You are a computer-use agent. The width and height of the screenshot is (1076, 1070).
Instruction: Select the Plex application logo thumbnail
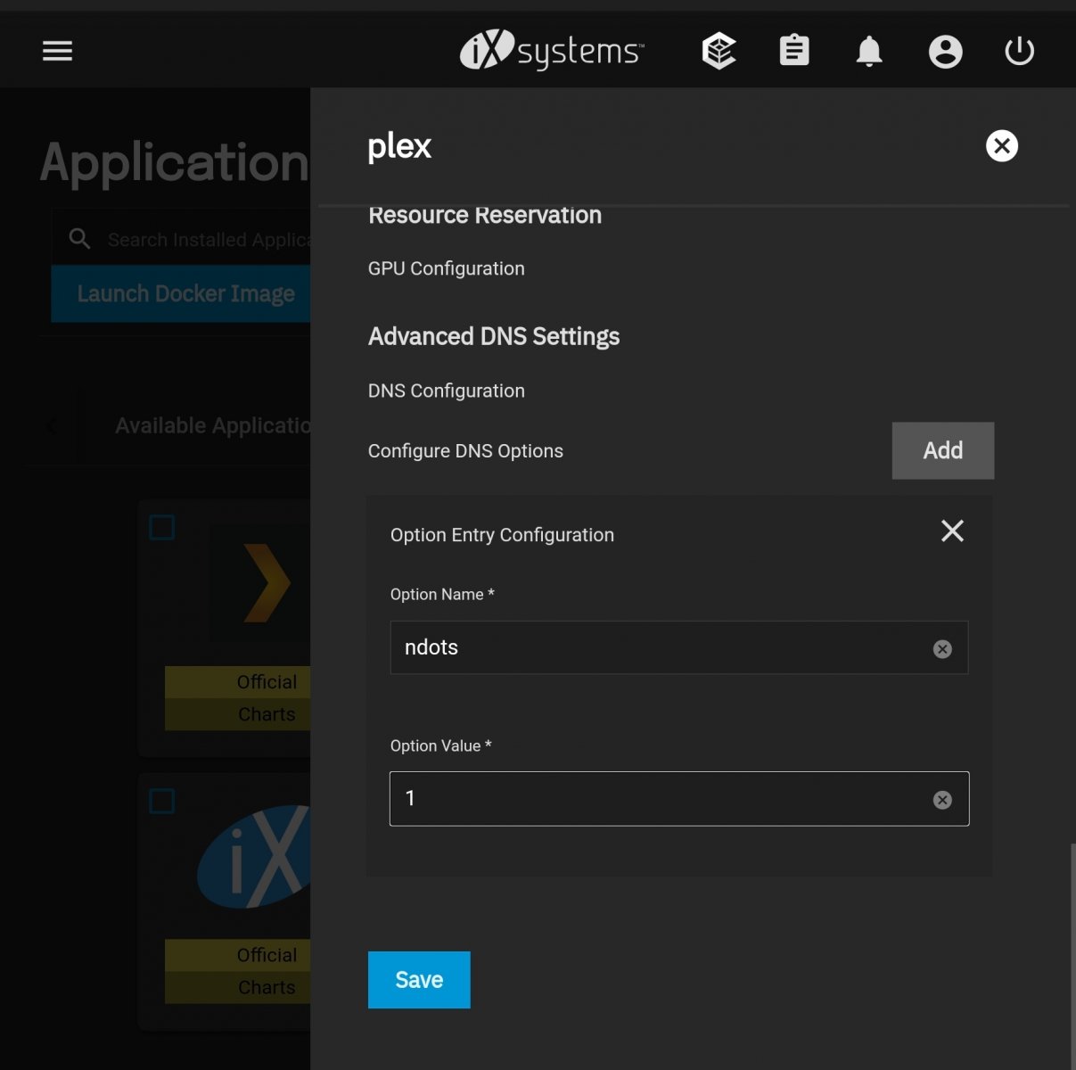tap(260, 583)
